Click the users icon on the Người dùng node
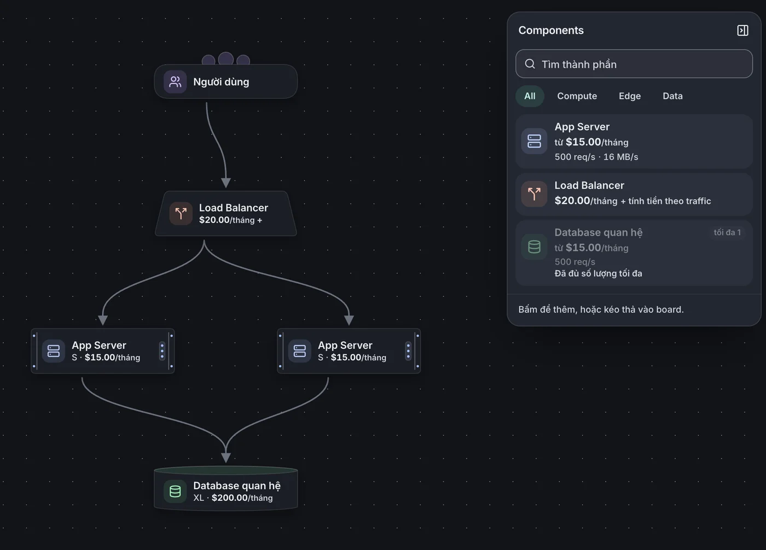Viewport: 766px width, 550px height. pos(175,82)
